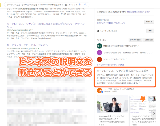Screen dimensions: 160x126
Task: Click Googleマイビジネスで post text
Action: click(144, 119)
